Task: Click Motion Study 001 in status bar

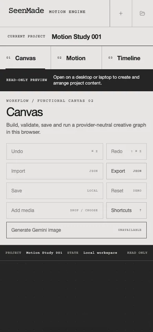Action: 44,253
